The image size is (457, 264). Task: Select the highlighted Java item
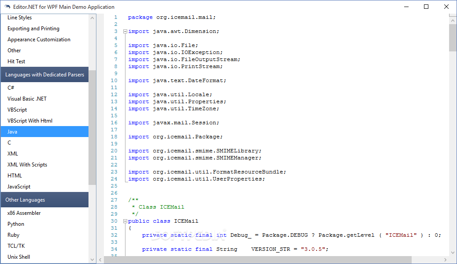[x=44, y=132]
